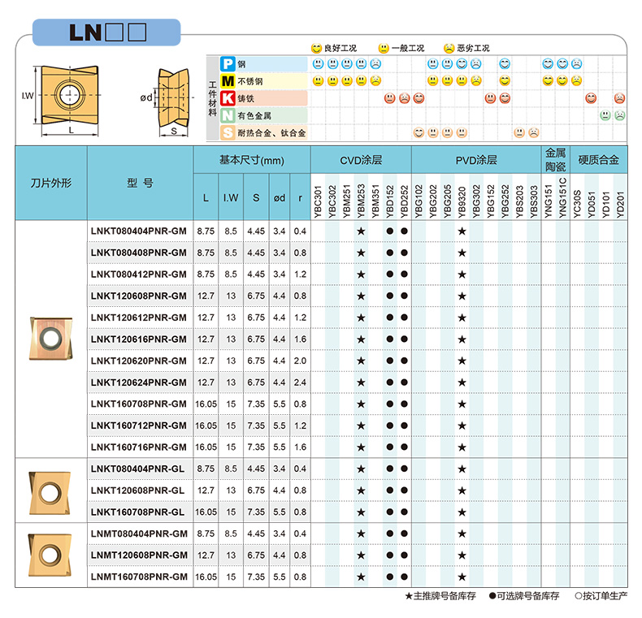Select model LNKT160716PNR-GM
The width and height of the screenshot is (642, 618).
139,447
